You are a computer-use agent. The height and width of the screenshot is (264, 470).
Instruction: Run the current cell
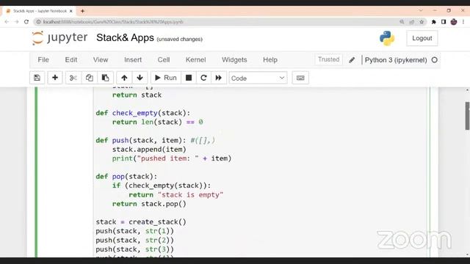tap(166, 78)
